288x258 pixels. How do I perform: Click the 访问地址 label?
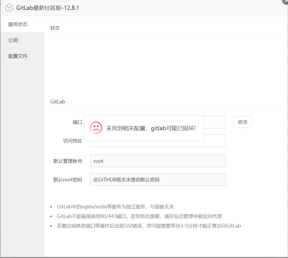click(72, 141)
